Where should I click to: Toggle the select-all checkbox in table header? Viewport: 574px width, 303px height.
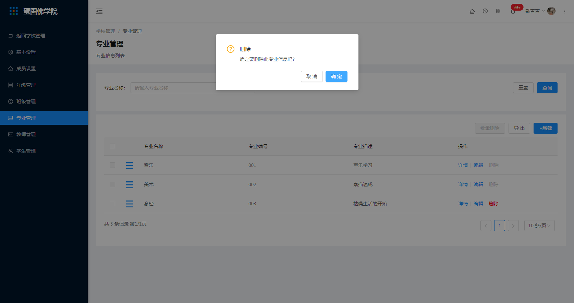112,146
